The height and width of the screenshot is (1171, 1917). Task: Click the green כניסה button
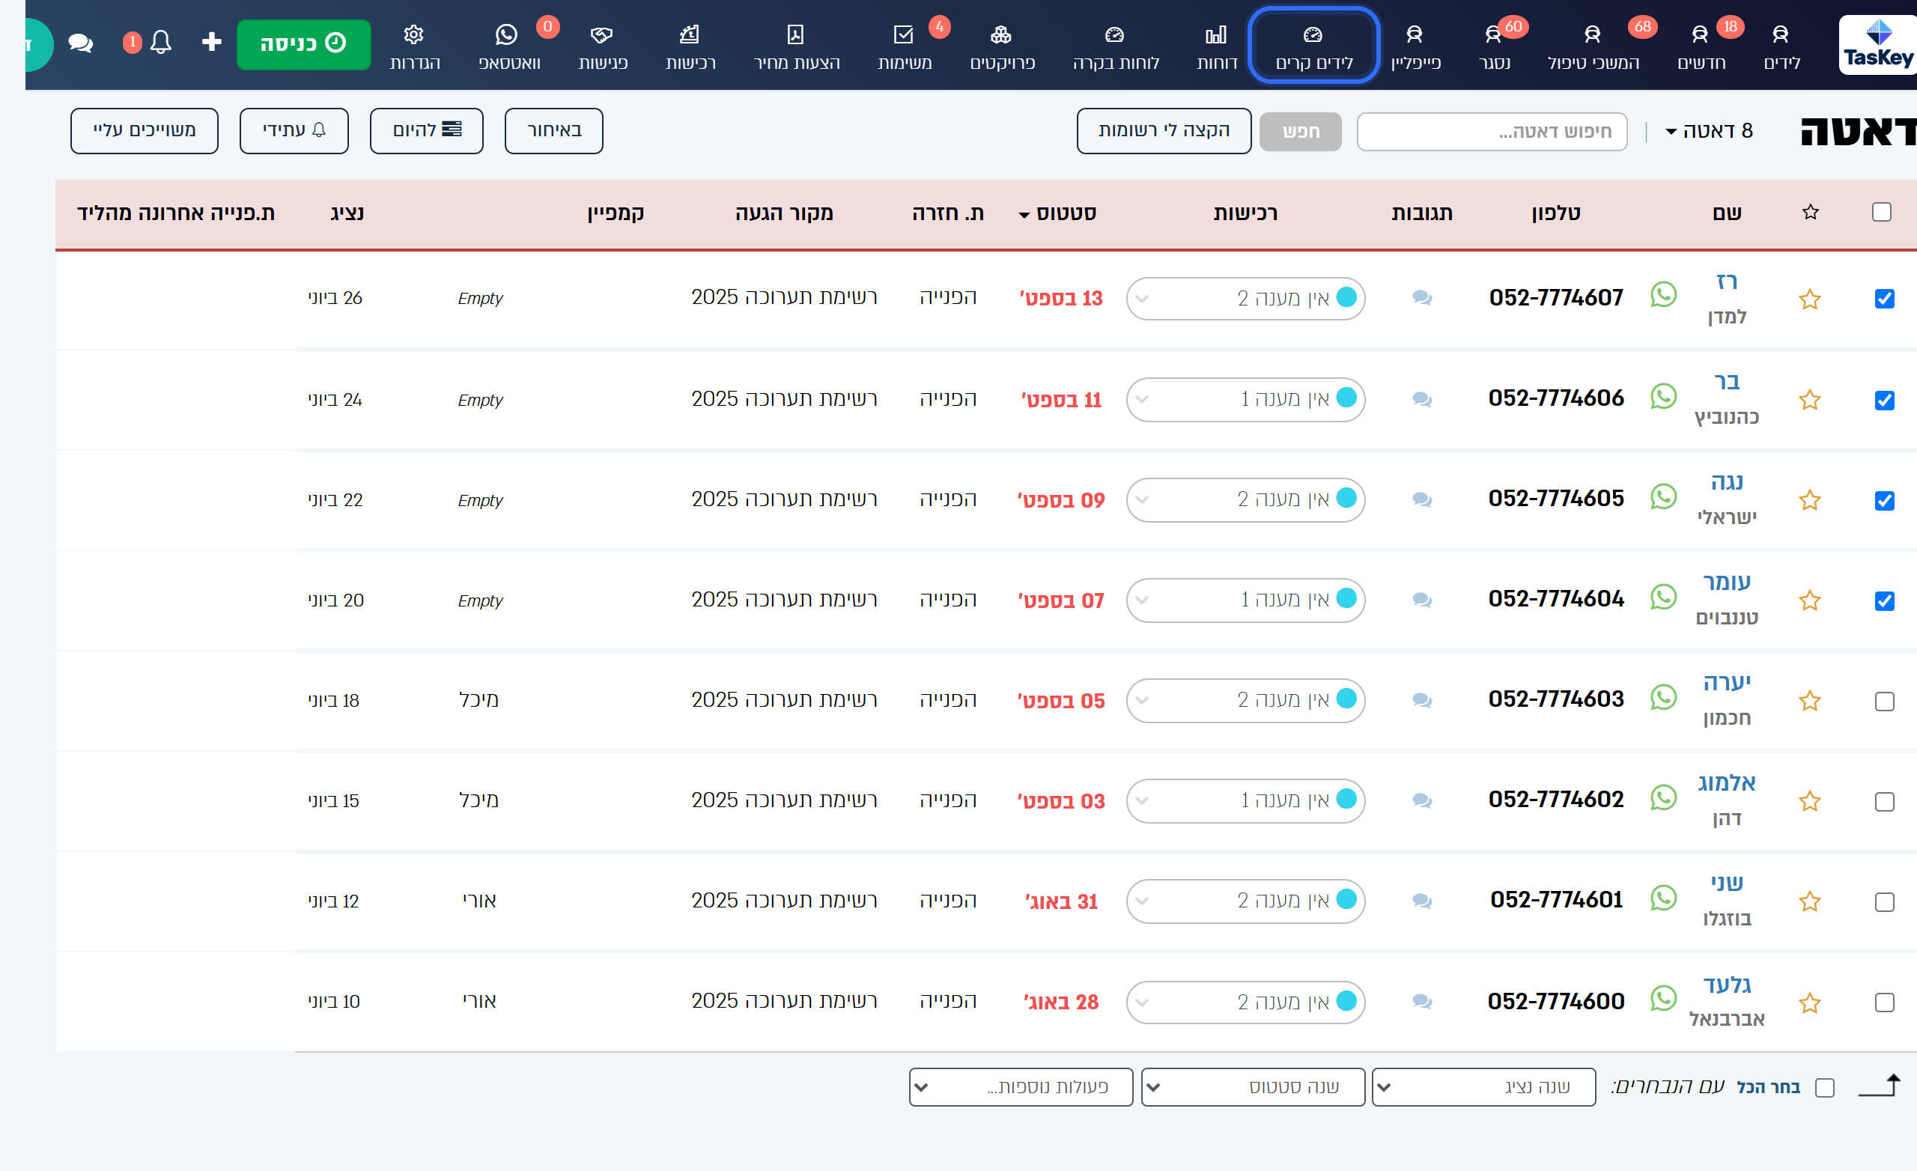point(303,43)
